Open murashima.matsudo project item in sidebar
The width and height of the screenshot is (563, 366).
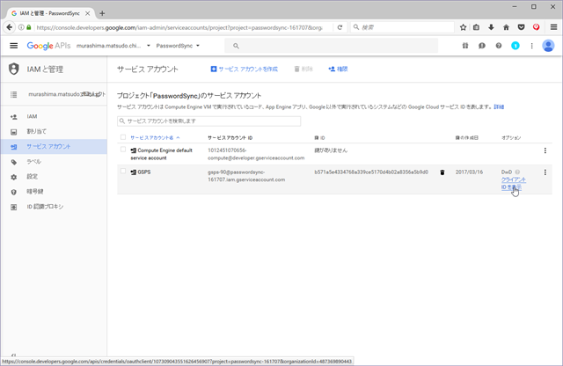pyautogui.click(x=54, y=94)
